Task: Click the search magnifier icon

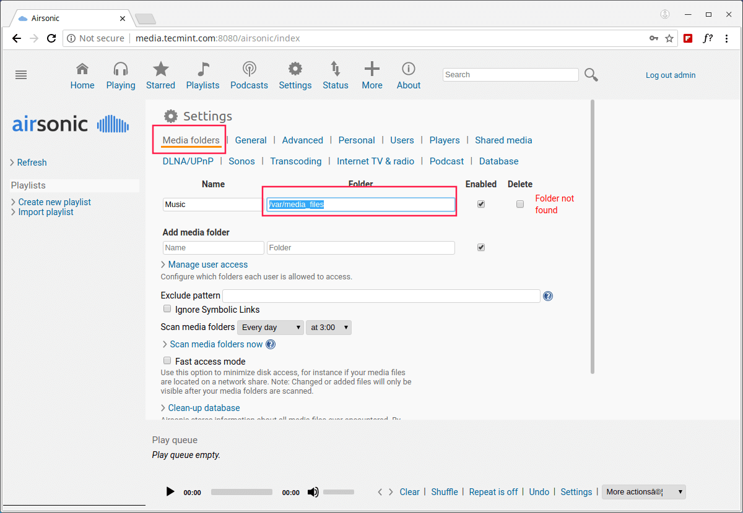Action: click(591, 75)
